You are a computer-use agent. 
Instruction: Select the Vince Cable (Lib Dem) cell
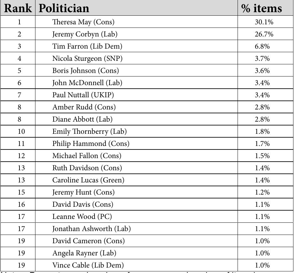[x=88, y=265]
